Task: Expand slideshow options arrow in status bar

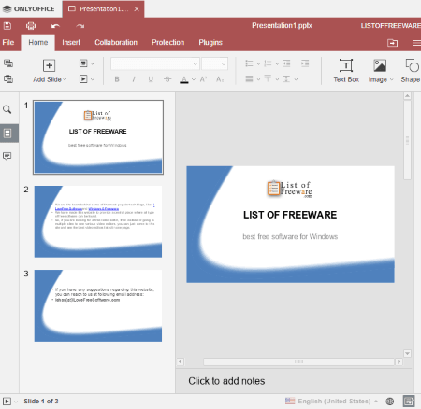Action: [x=16, y=402]
